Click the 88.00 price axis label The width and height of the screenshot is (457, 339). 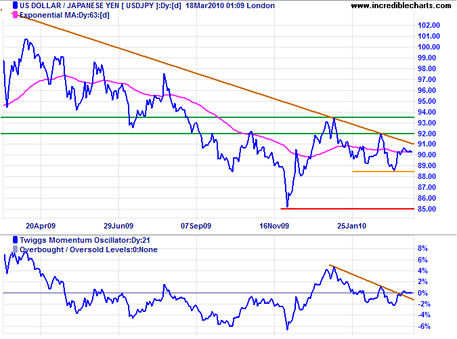[x=427, y=176]
